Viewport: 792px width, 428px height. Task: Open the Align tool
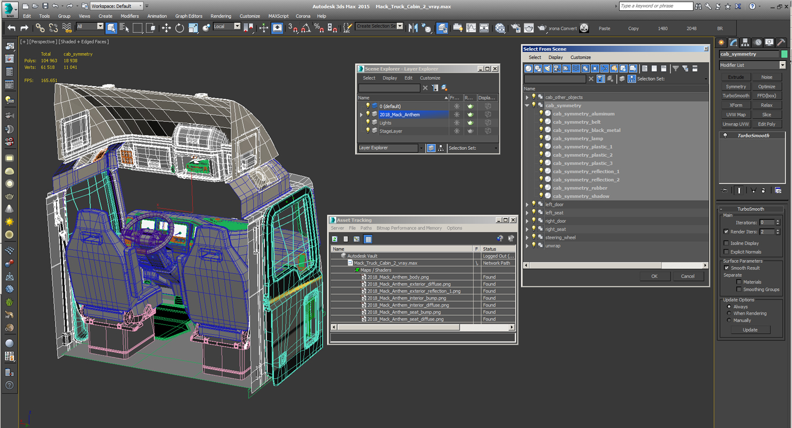tap(427, 28)
